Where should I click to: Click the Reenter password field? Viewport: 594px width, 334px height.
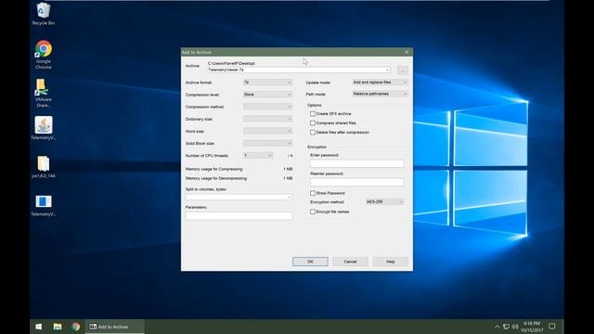356,182
